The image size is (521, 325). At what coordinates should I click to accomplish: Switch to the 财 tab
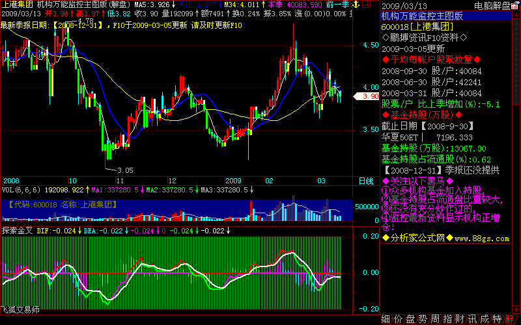pos(460,319)
